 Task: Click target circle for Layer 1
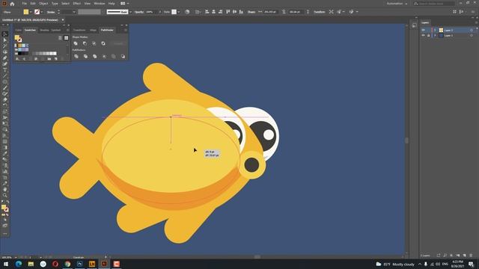tap(472, 35)
